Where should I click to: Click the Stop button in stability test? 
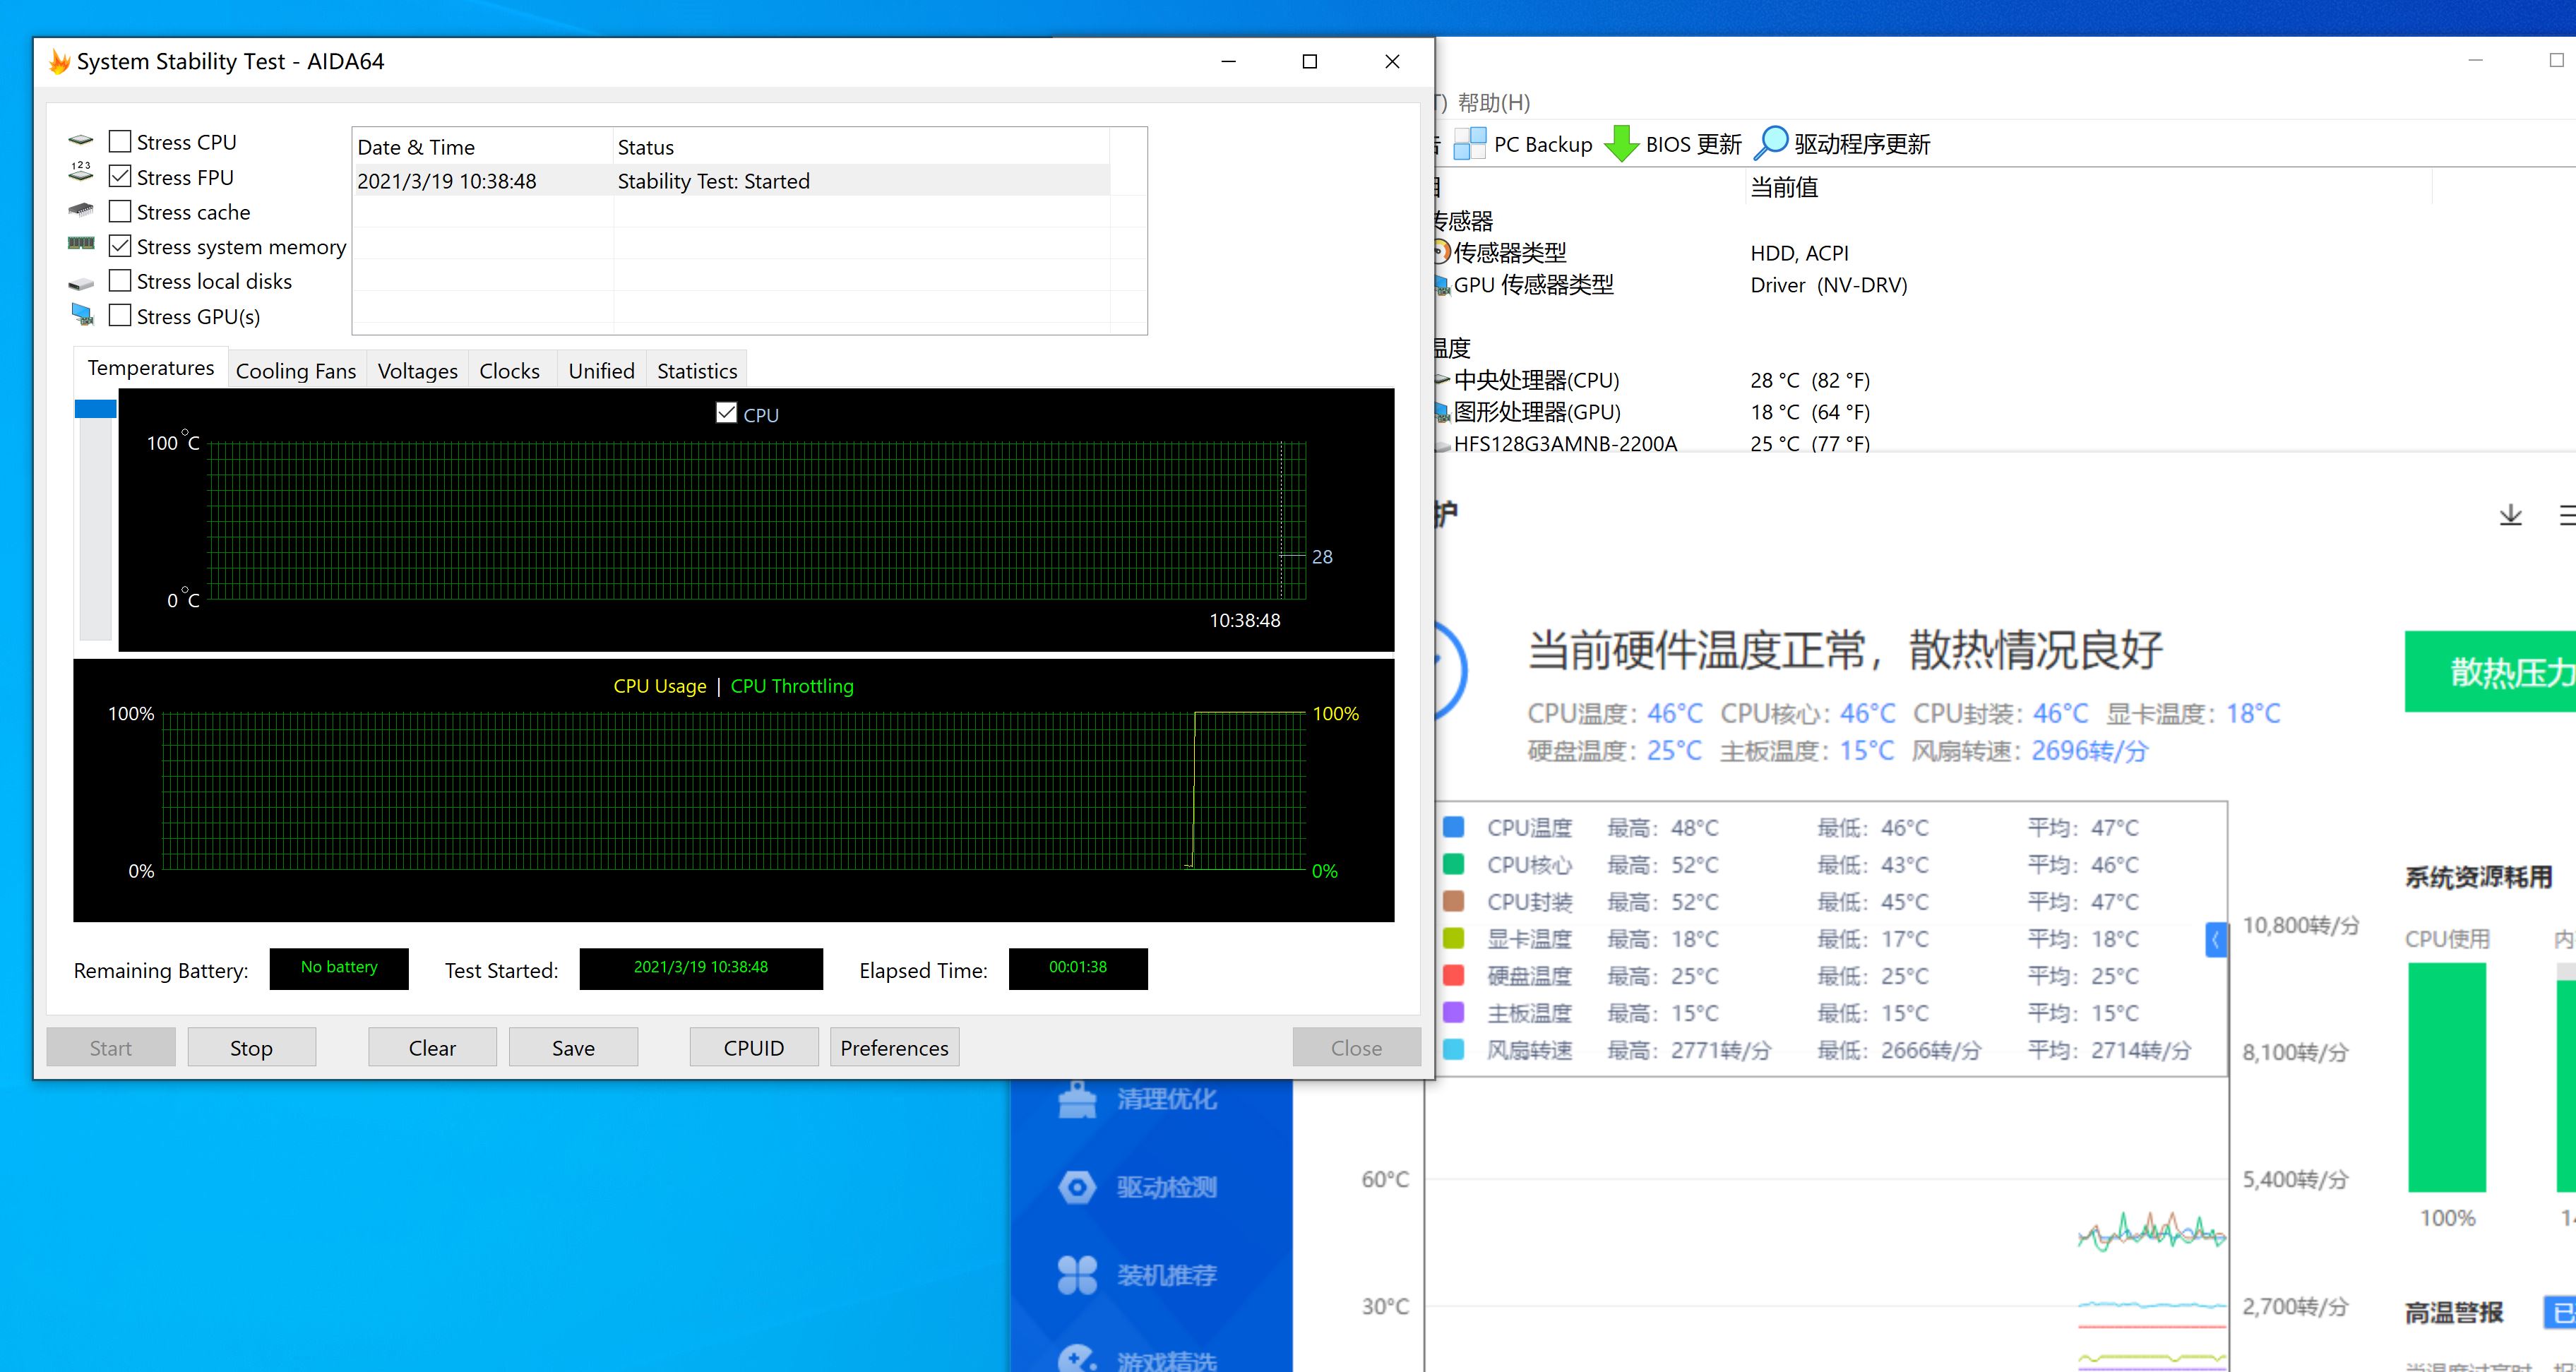(x=251, y=1046)
